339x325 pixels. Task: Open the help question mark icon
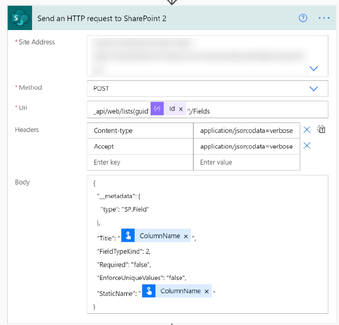coord(303,18)
